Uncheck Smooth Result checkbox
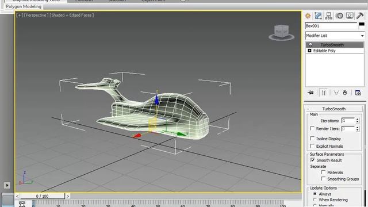368x207 pixels. (x=312, y=160)
